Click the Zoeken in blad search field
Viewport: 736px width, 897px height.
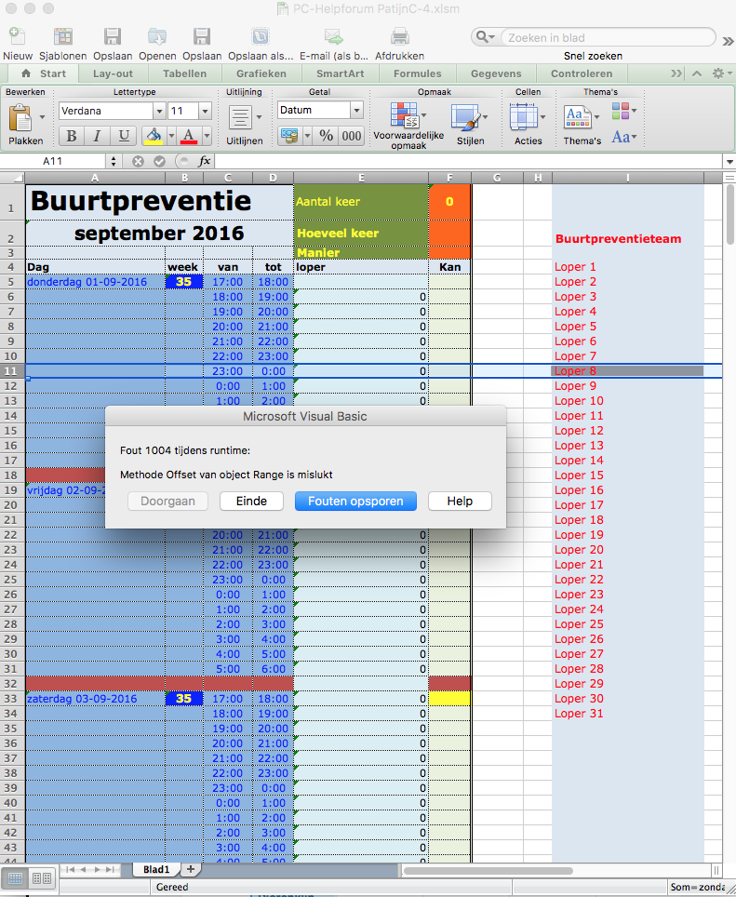pyautogui.click(x=609, y=38)
